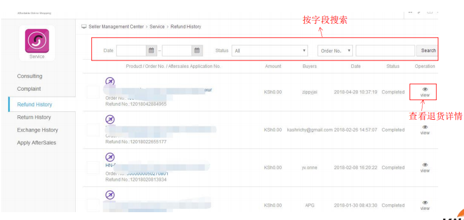View refund details for buyer APG
The height and width of the screenshot is (220, 464).
click(x=425, y=205)
